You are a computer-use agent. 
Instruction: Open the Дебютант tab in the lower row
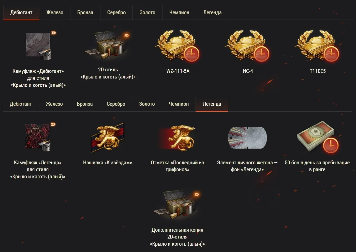[x=21, y=104]
